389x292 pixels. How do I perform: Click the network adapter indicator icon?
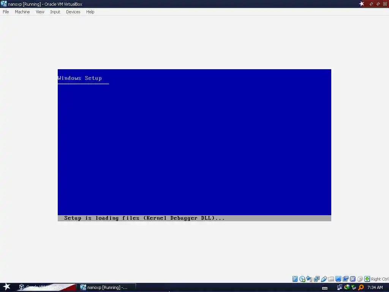point(316,279)
